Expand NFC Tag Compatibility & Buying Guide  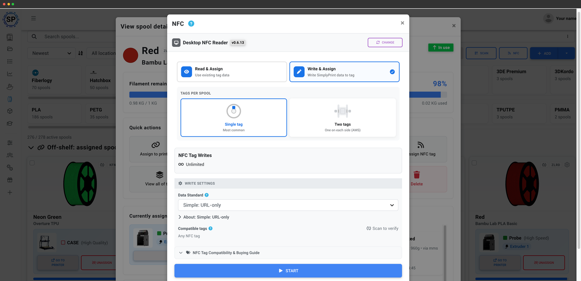pos(288,252)
